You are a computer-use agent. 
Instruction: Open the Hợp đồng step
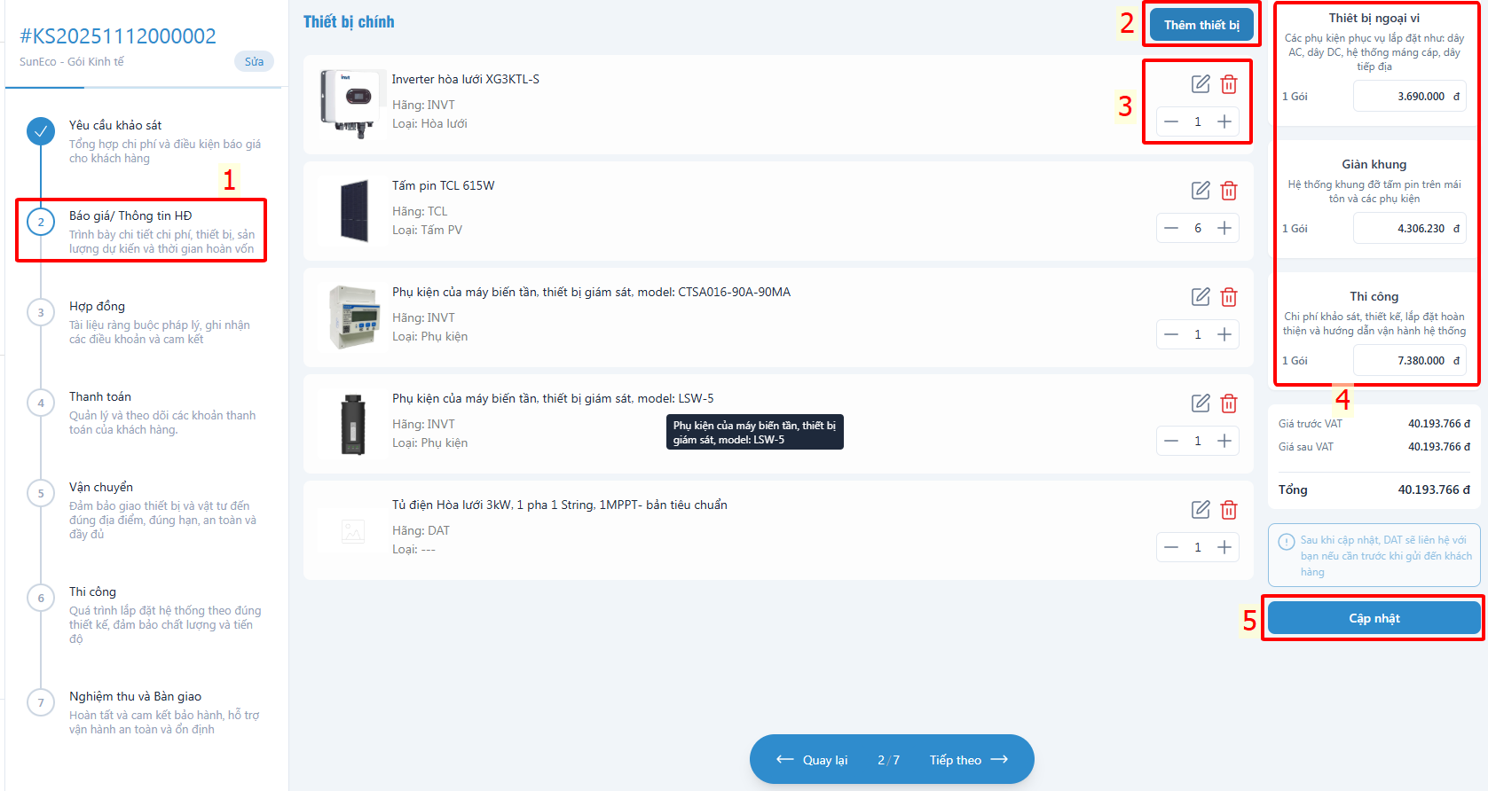tap(97, 306)
